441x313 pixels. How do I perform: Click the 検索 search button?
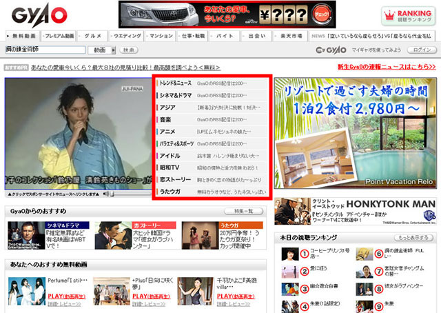coord(129,50)
